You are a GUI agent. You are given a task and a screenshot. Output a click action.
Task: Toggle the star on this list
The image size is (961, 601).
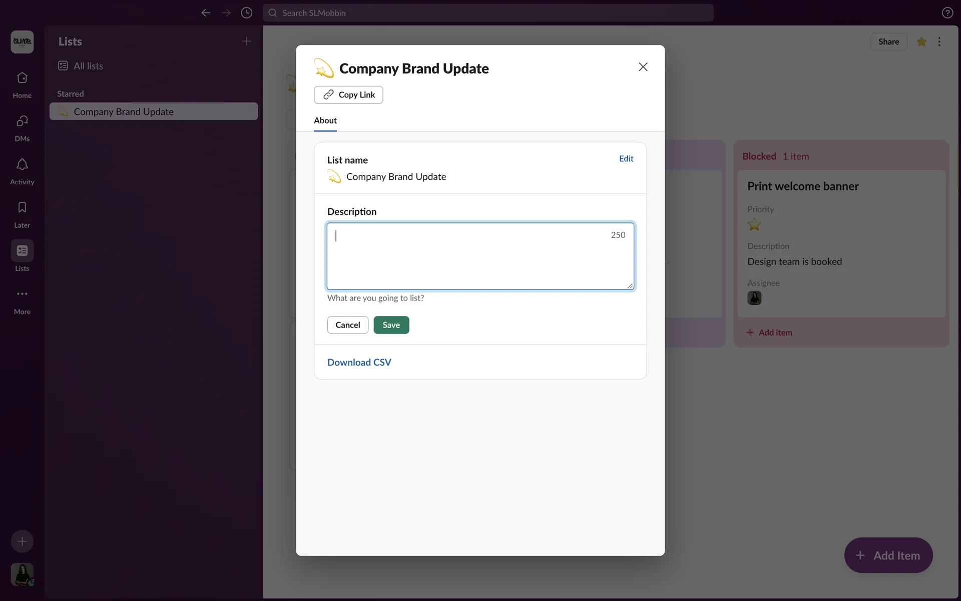921,42
